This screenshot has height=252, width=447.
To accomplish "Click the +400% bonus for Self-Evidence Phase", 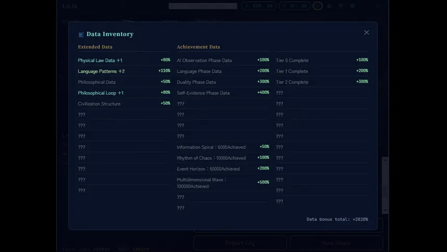I will point(263,92).
